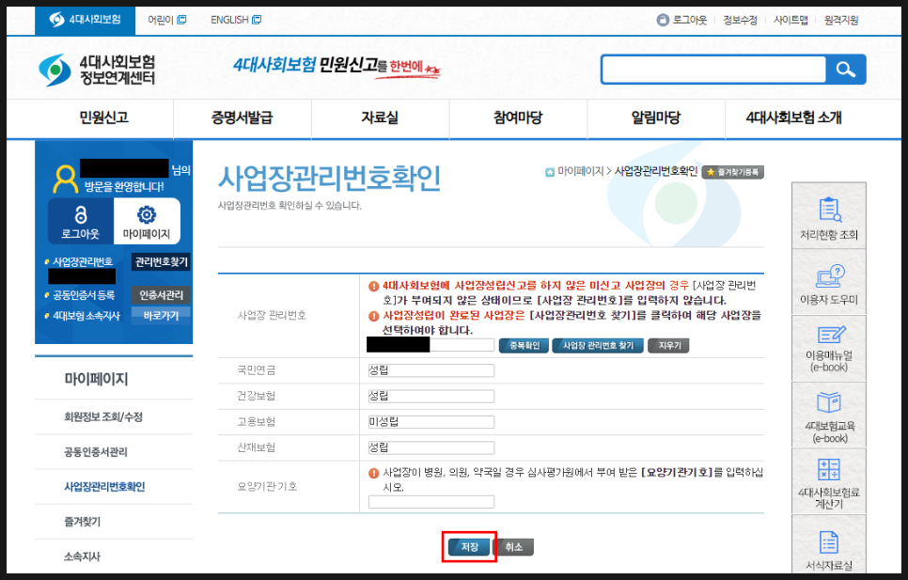The height and width of the screenshot is (580, 908).
Task: Click the 로그아웃 link in top bar
Action: [x=689, y=21]
